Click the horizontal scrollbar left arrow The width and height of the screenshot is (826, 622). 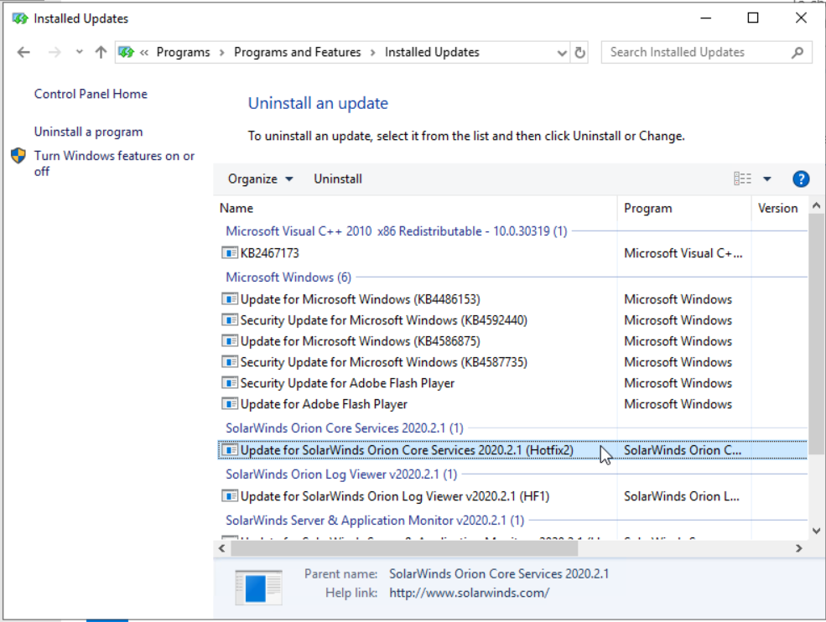coord(222,548)
